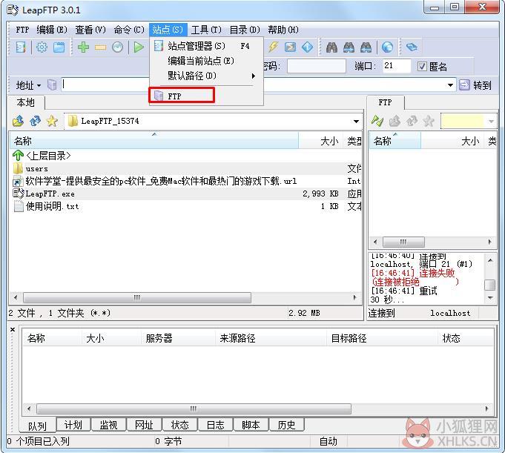Open the 帮助(H) menu

(283, 30)
